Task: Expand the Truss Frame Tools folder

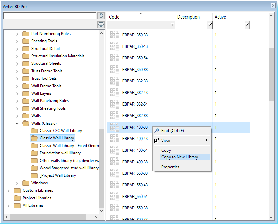Action: point(17,71)
